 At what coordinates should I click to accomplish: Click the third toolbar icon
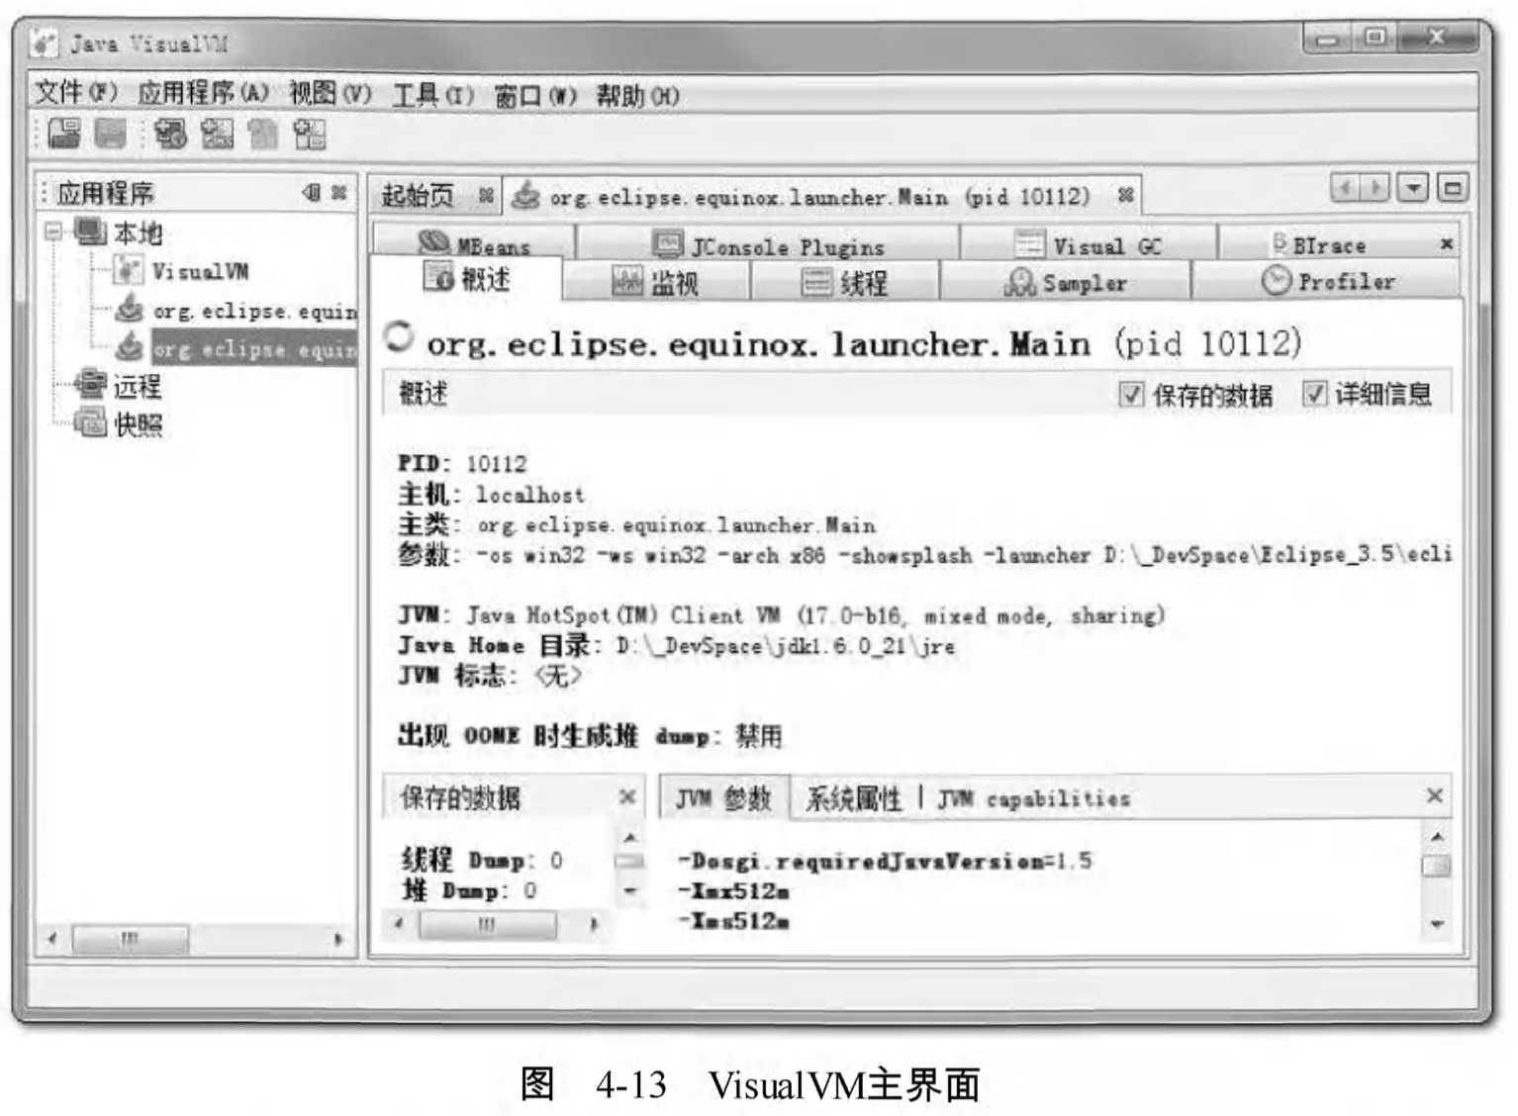tap(170, 134)
